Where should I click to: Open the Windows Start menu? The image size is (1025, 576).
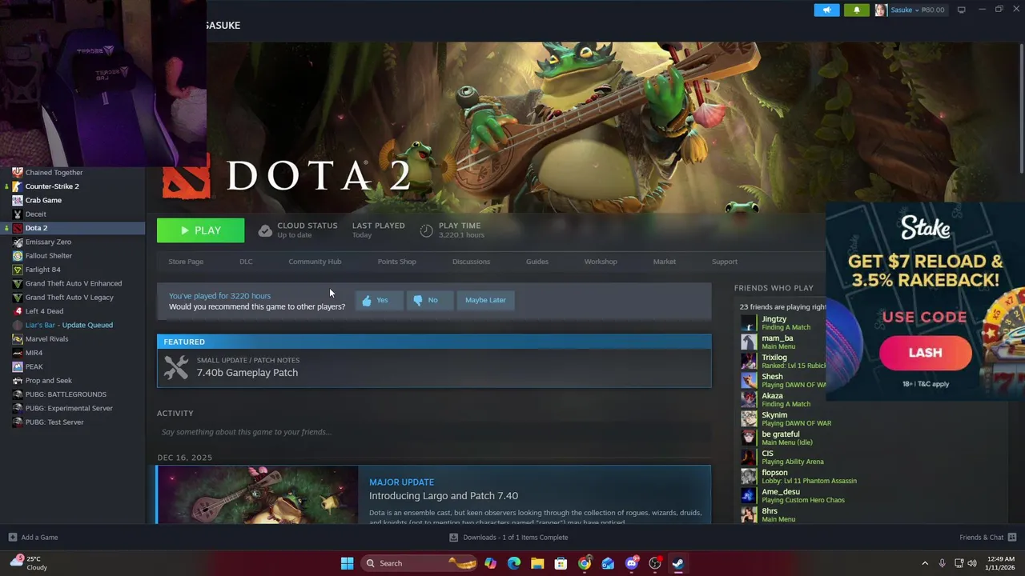tap(347, 563)
